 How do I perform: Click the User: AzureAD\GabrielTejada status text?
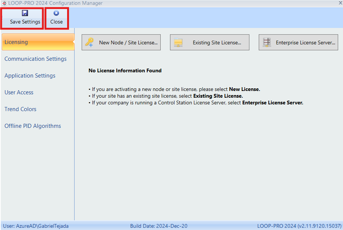(36, 226)
